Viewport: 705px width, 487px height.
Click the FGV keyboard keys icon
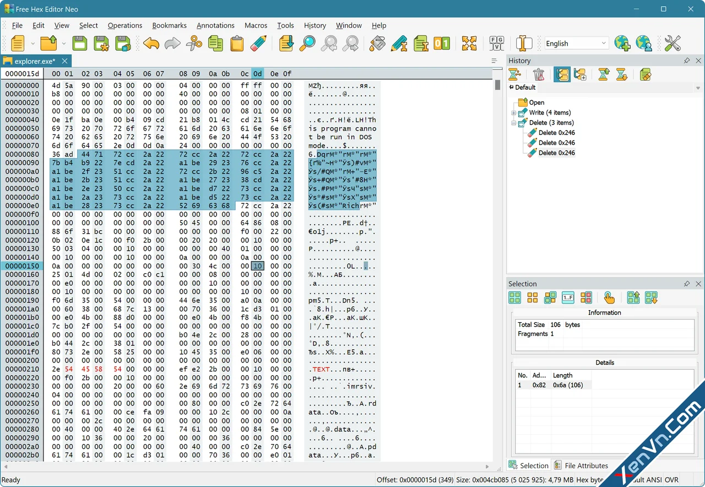tap(497, 43)
